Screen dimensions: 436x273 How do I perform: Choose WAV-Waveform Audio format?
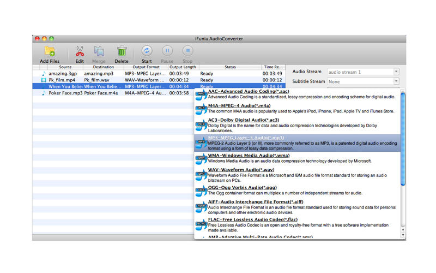pos(241,170)
